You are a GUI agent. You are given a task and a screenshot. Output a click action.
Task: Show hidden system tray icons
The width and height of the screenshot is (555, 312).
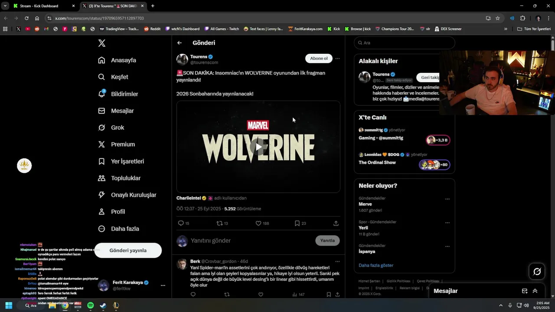pos(501,305)
